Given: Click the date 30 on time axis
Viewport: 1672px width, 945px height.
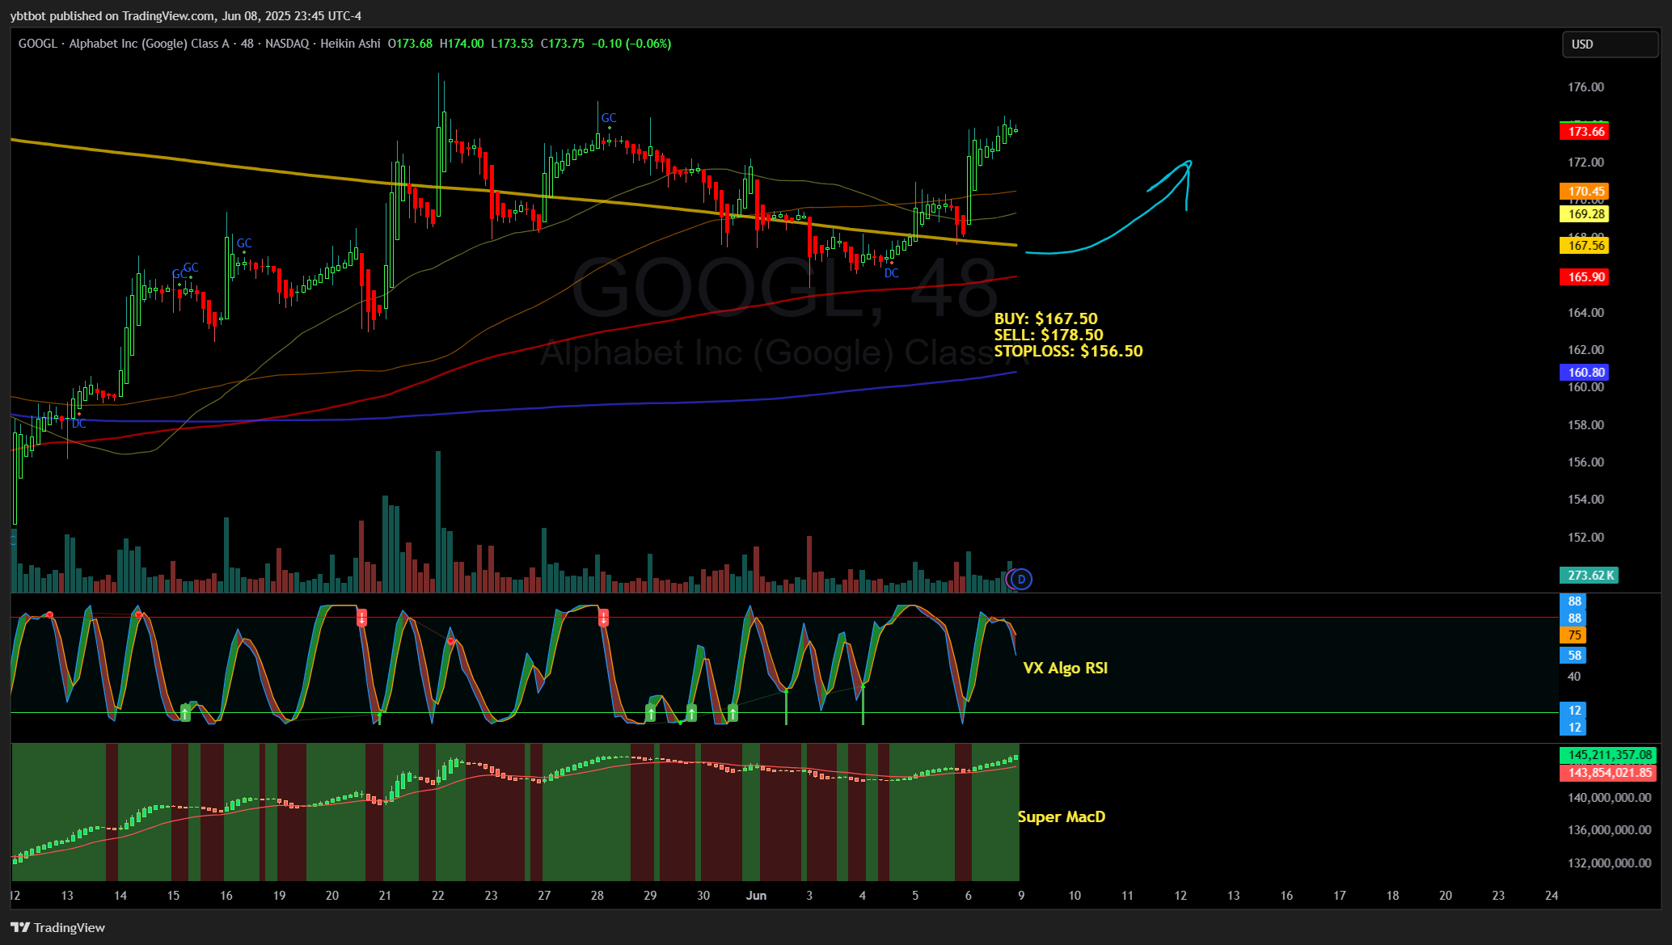Looking at the screenshot, I should [x=703, y=896].
